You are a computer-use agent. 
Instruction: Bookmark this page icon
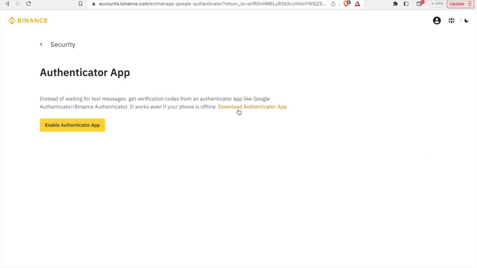tap(80, 4)
